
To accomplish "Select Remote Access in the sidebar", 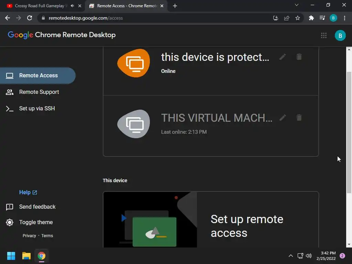I will (38, 76).
